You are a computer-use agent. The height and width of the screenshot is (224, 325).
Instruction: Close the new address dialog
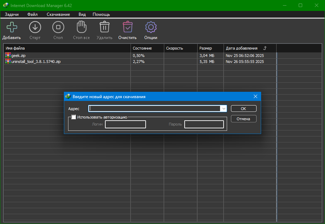pyautogui.click(x=256, y=96)
